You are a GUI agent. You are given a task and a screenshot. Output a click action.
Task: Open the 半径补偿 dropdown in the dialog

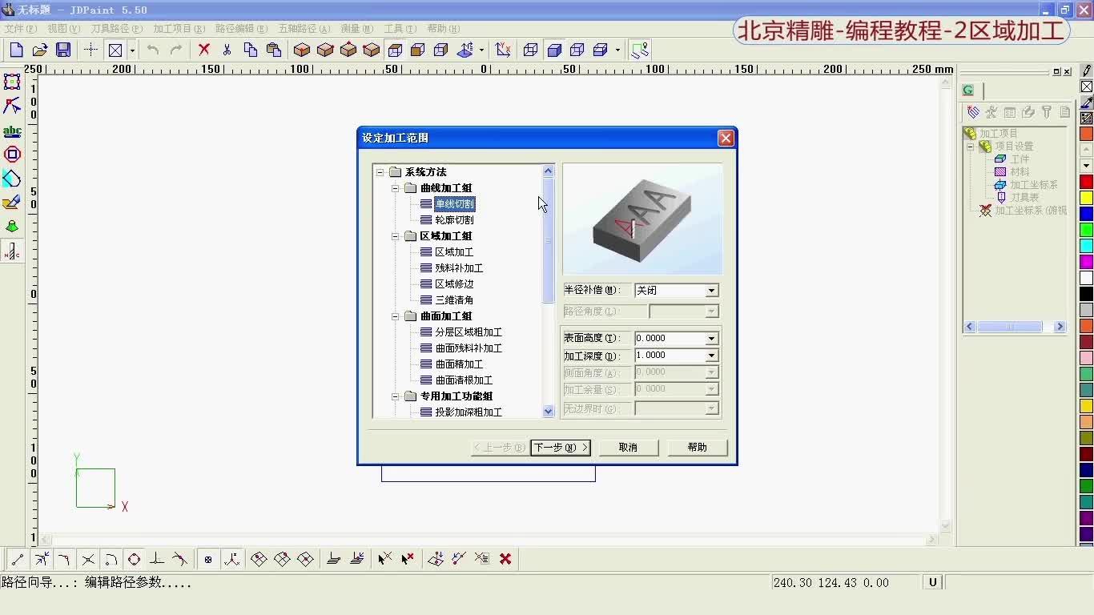pos(711,290)
